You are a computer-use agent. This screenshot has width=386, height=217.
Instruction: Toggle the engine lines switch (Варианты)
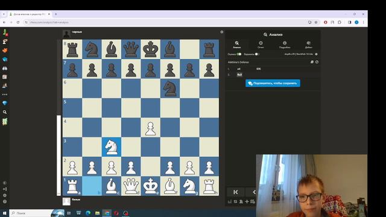257,54
